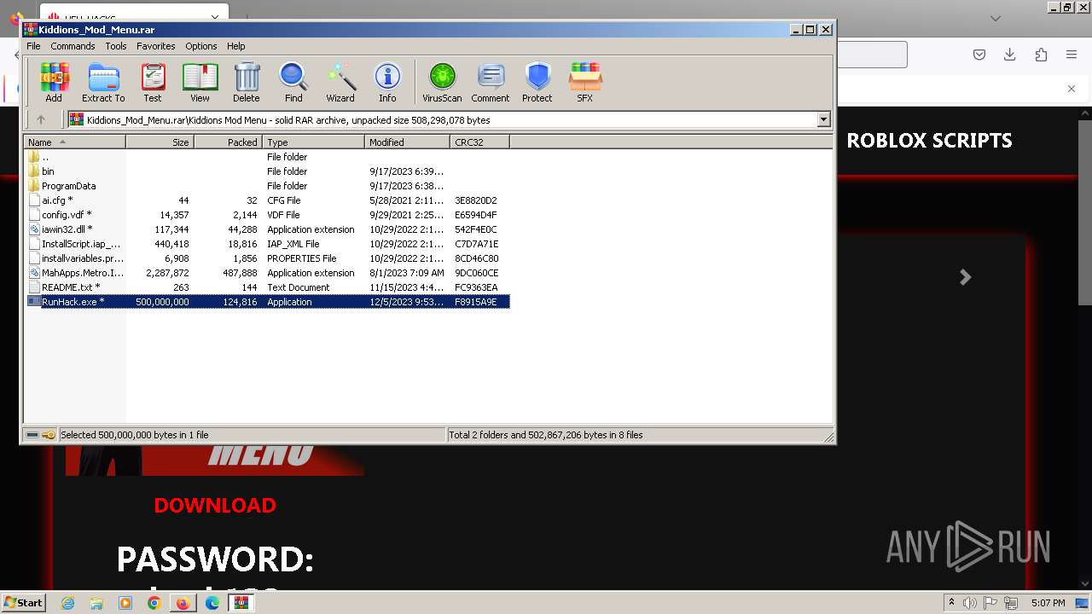
Task: Open the File menu
Action: [33, 46]
